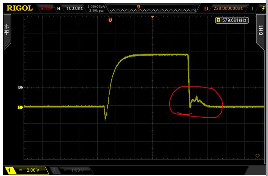This screenshot has height=176, width=268.
Task: Select the channel 1 2.00 V scale label
Action: tap(33, 170)
